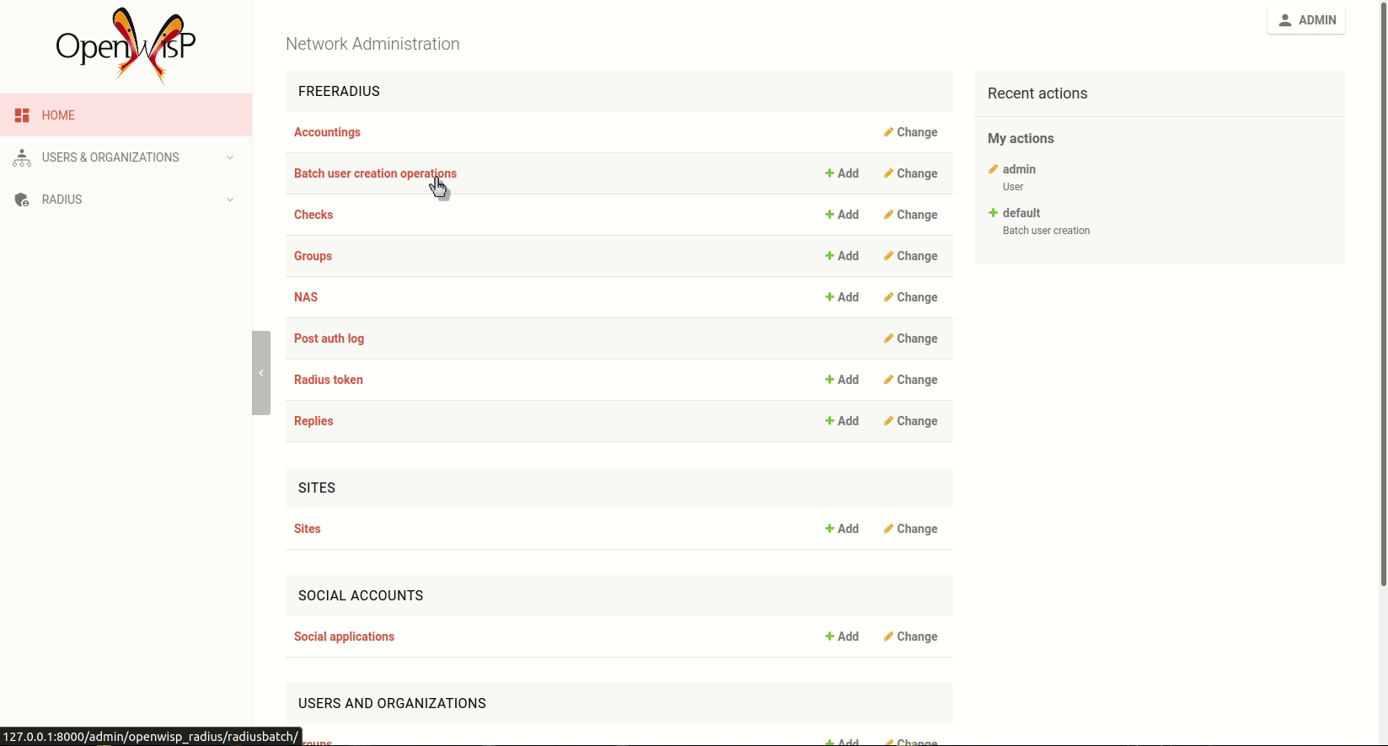The width and height of the screenshot is (1388, 746).
Task: Expand the RADIUS menu chevron
Action: coord(230,200)
